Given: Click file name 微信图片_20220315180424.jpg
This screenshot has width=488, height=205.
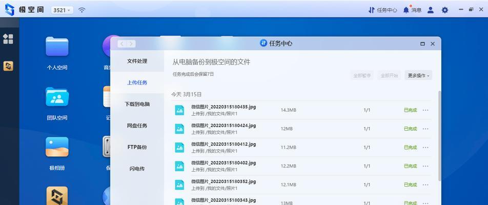Looking at the screenshot, I should tap(223, 126).
